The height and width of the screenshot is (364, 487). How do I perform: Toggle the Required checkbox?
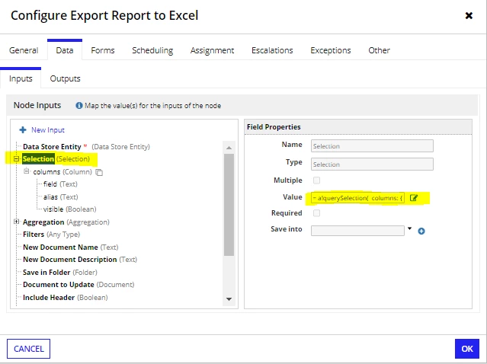(x=316, y=213)
